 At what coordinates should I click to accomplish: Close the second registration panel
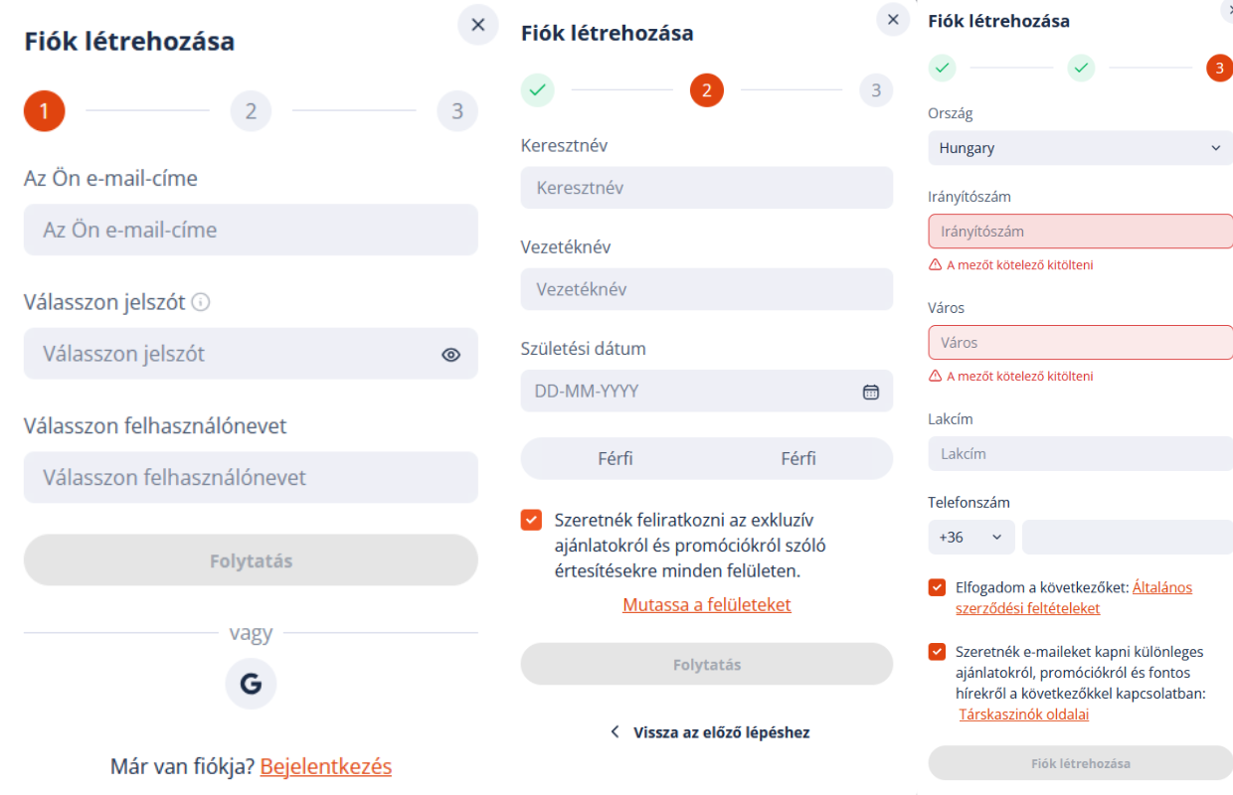[x=892, y=20]
